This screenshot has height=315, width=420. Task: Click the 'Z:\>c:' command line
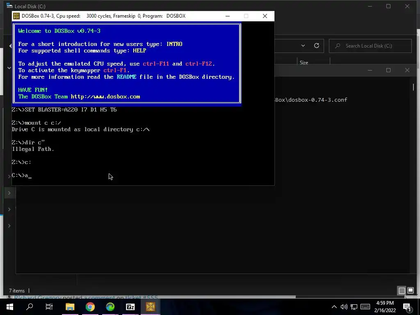[x=21, y=162]
